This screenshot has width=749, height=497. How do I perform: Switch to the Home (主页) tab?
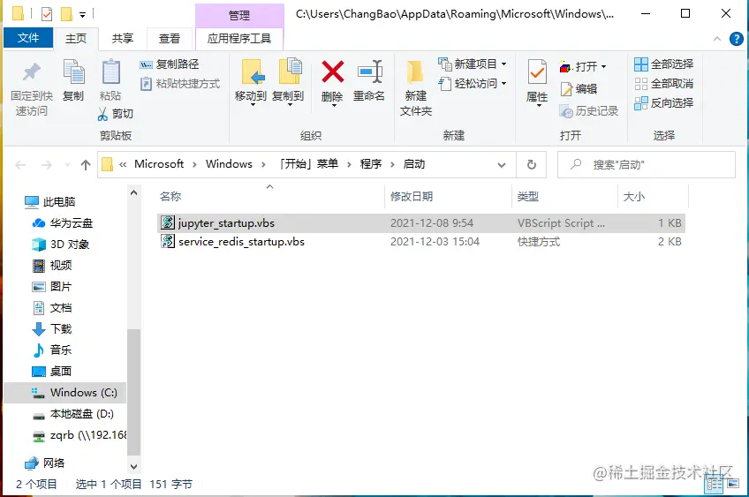pyautogui.click(x=76, y=39)
